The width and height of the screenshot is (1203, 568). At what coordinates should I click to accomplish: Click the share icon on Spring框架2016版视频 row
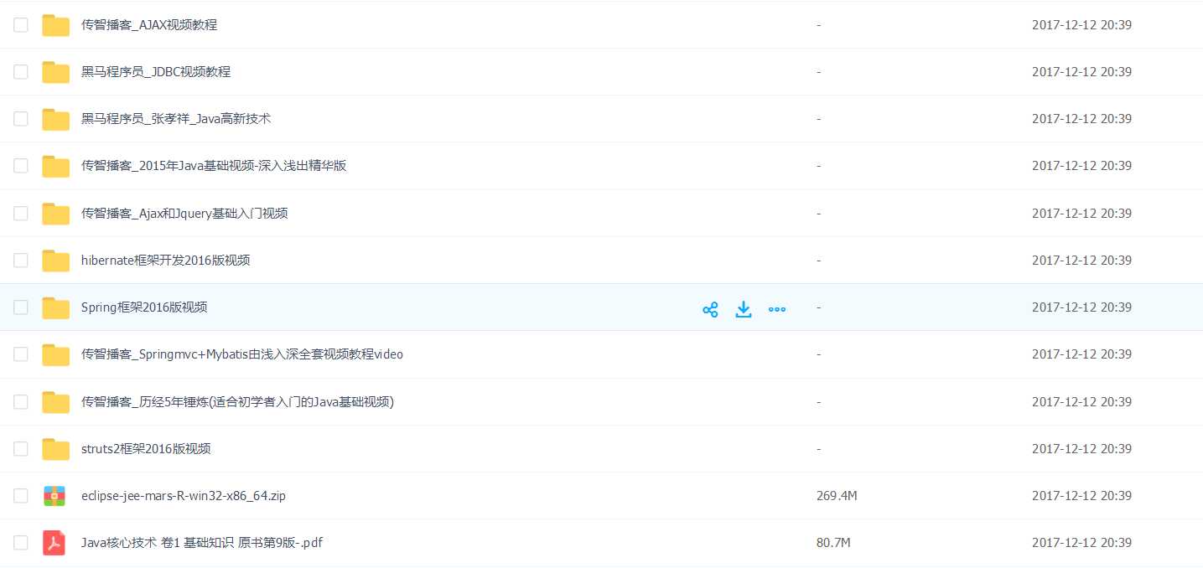tap(710, 310)
